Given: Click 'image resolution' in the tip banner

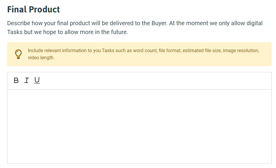Looking at the screenshot, I should 241,50.
